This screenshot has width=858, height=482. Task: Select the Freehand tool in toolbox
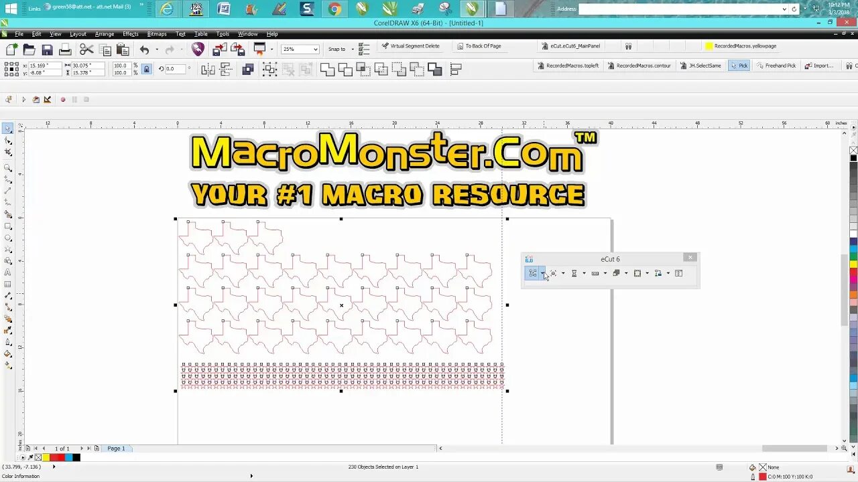[8, 179]
